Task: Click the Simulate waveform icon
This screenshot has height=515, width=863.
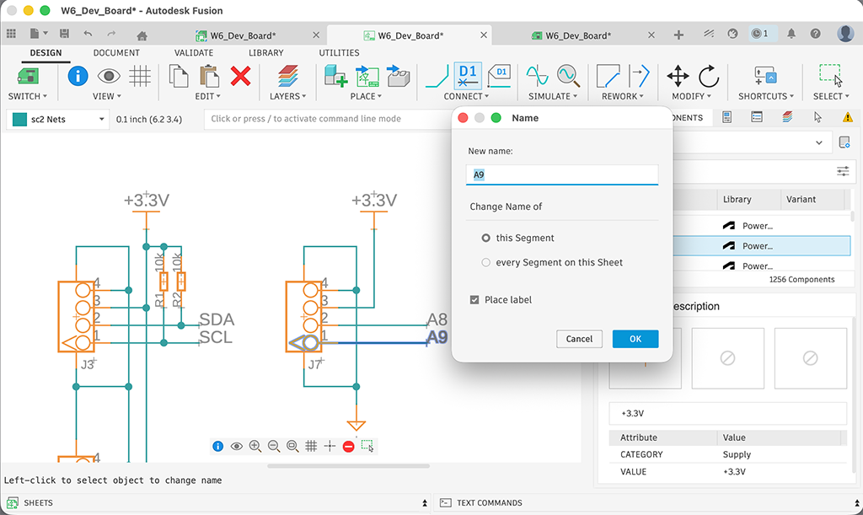Action: [x=537, y=76]
